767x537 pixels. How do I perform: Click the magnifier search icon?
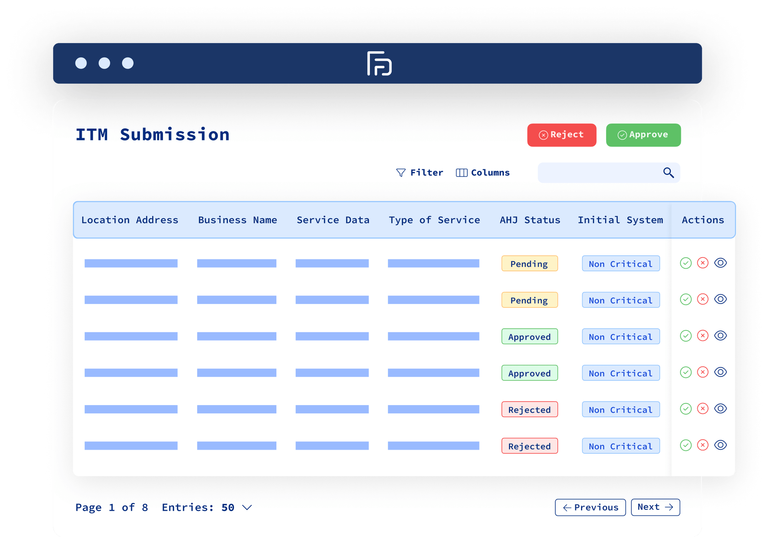coord(668,173)
